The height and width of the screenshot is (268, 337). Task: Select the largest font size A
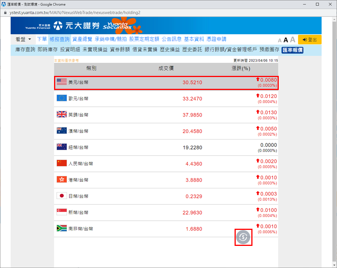[292, 40]
